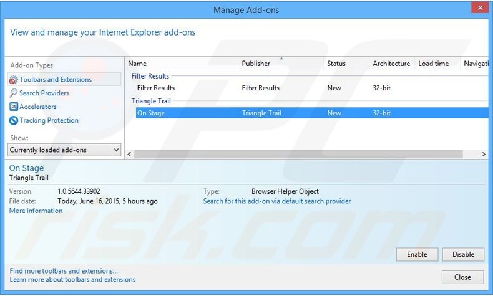Open the Currently loaded add-ons dropdown
Viewport: 493px width, 296px height.
point(64,150)
